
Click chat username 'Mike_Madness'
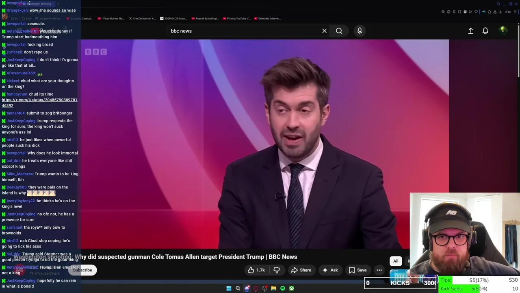19,174
